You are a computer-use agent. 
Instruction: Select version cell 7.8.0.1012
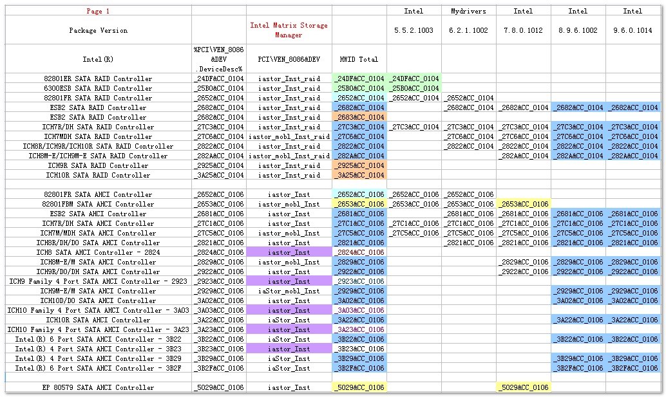(x=523, y=30)
